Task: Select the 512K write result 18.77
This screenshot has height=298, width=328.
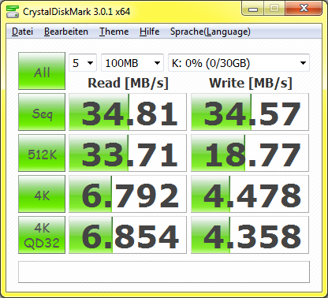Action: pos(250,153)
